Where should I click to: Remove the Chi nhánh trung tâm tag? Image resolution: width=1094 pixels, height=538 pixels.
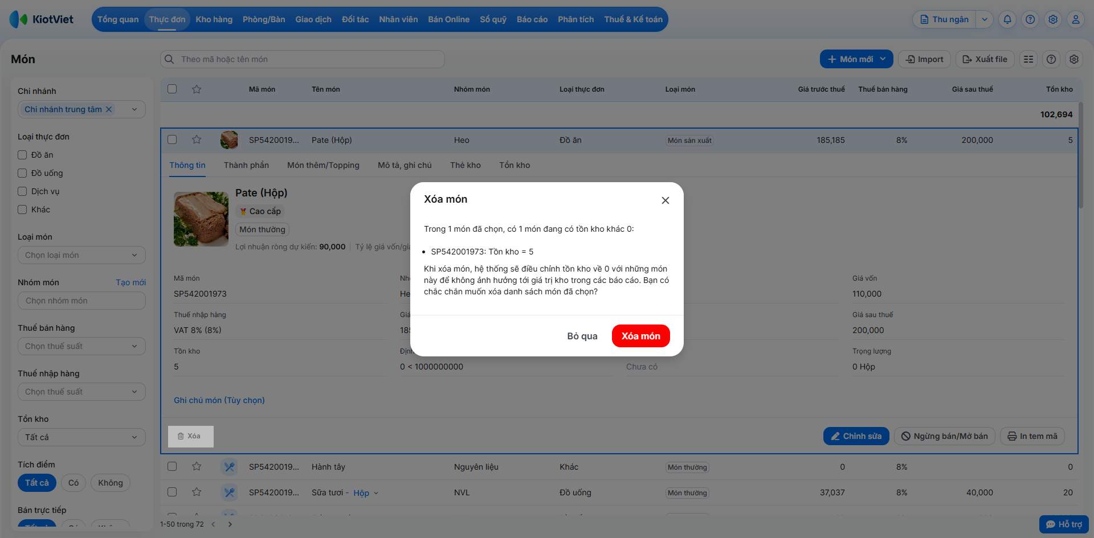pyautogui.click(x=109, y=109)
